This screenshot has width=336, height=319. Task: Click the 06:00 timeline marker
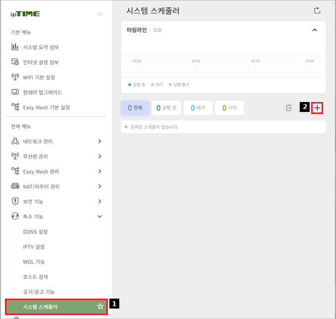(x=255, y=61)
